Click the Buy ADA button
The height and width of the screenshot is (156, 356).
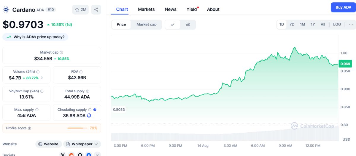[343, 7]
